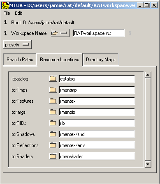Click the torRIBs field containing rib

tap(97, 123)
